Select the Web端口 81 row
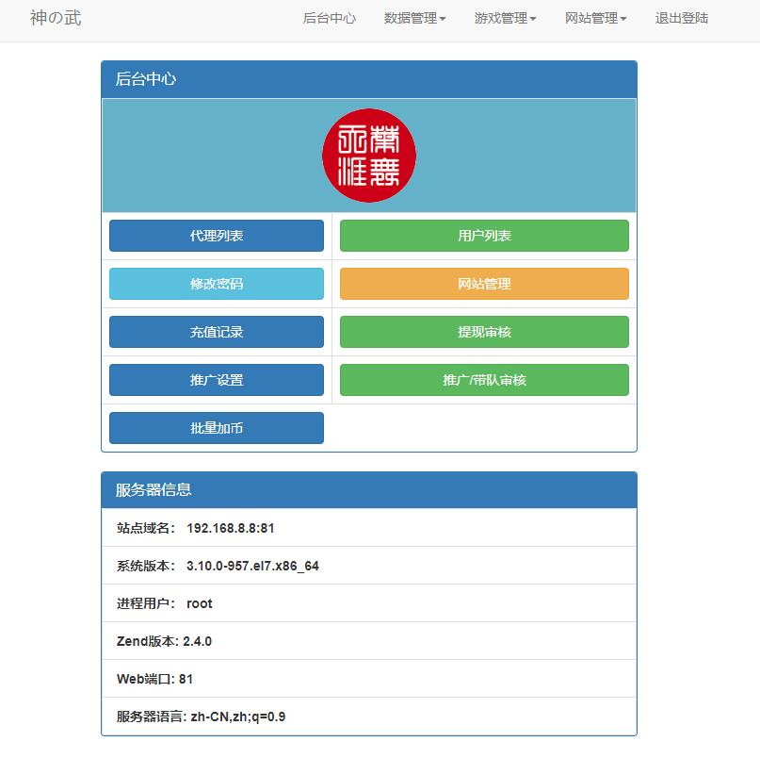Screen dimensions: 760x758 coord(369,679)
